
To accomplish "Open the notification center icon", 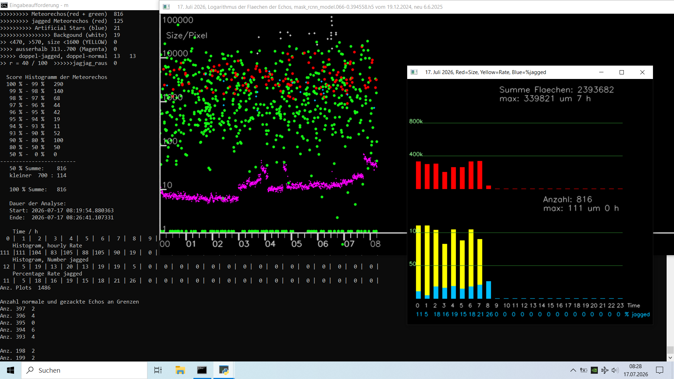I will [x=660, y=370].
